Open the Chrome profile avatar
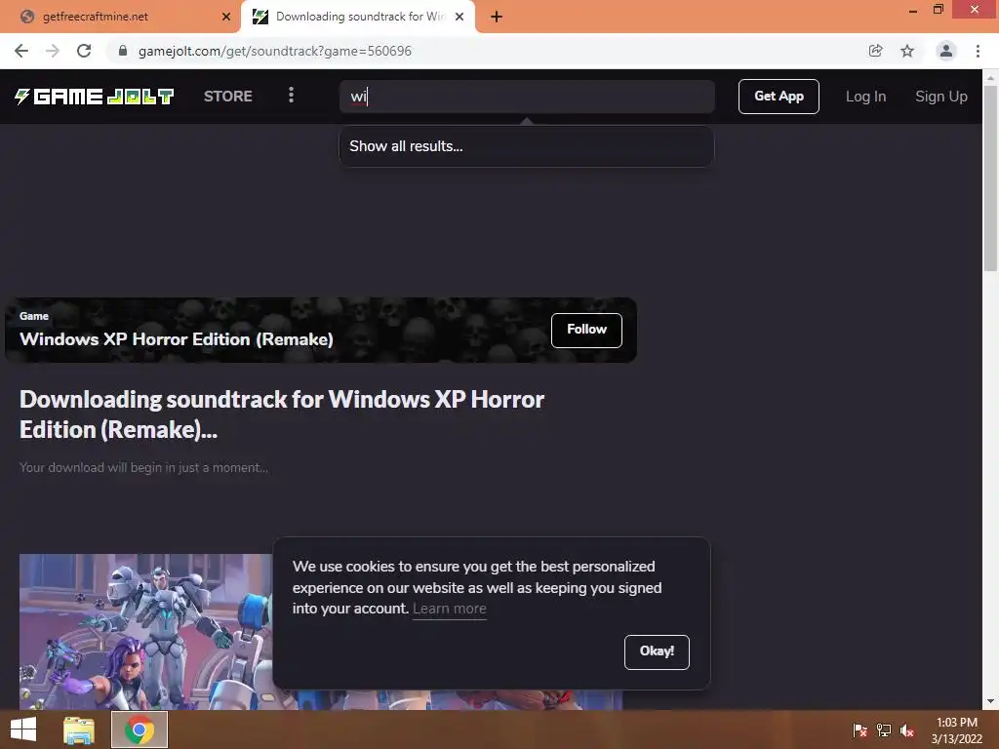Image resolution: width=999 pixels, height=749 pixels. pos(946,51)
